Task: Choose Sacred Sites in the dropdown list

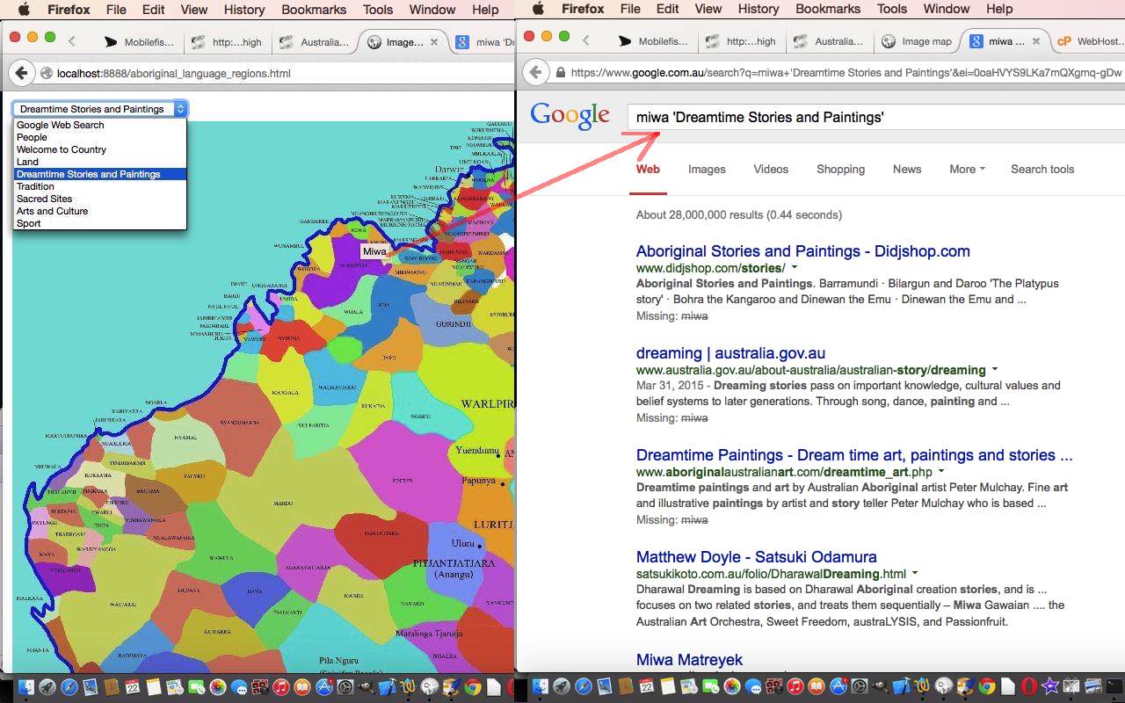Action: coord(100,199)
